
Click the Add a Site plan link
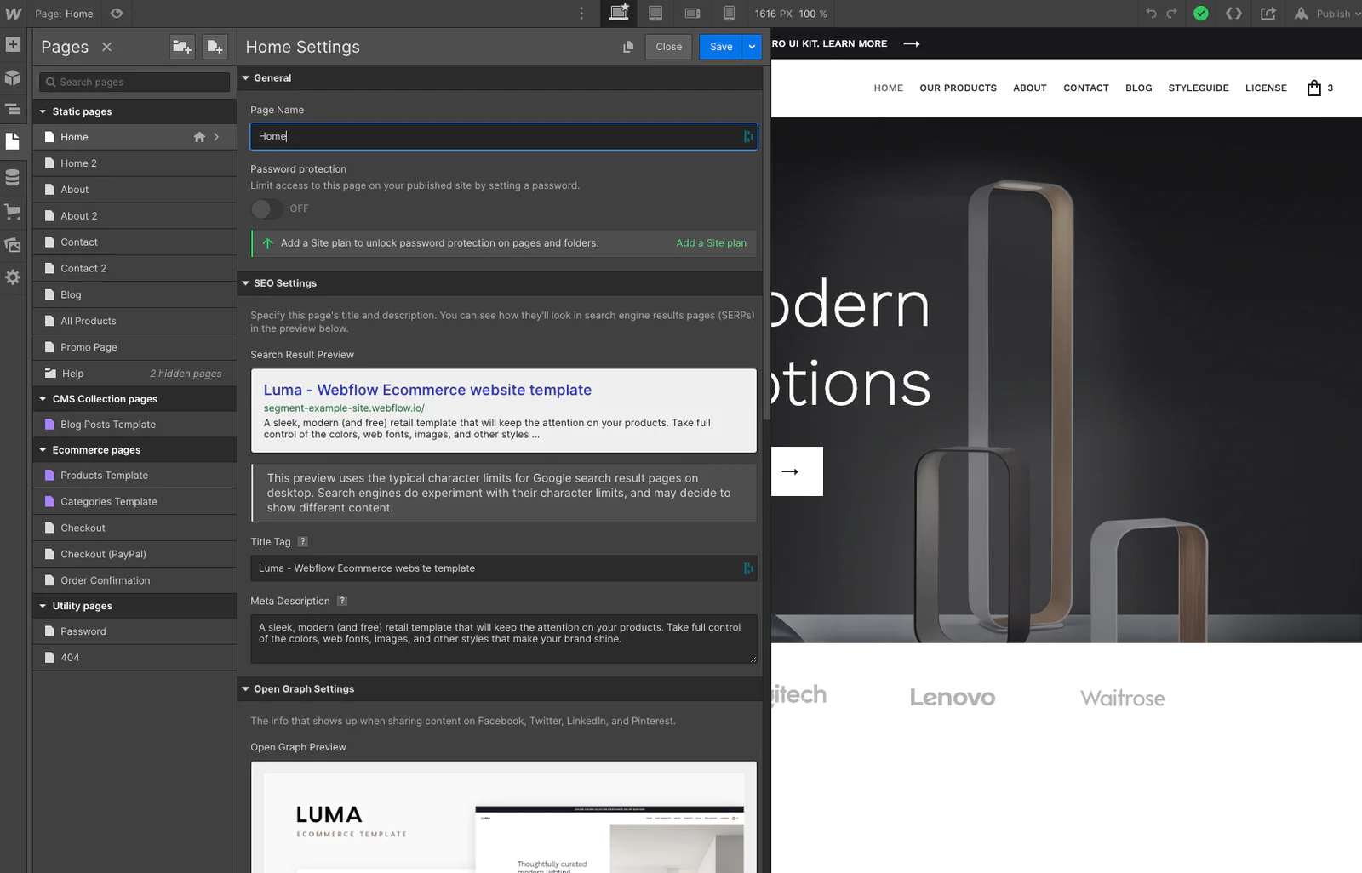(x=711, y=243)
